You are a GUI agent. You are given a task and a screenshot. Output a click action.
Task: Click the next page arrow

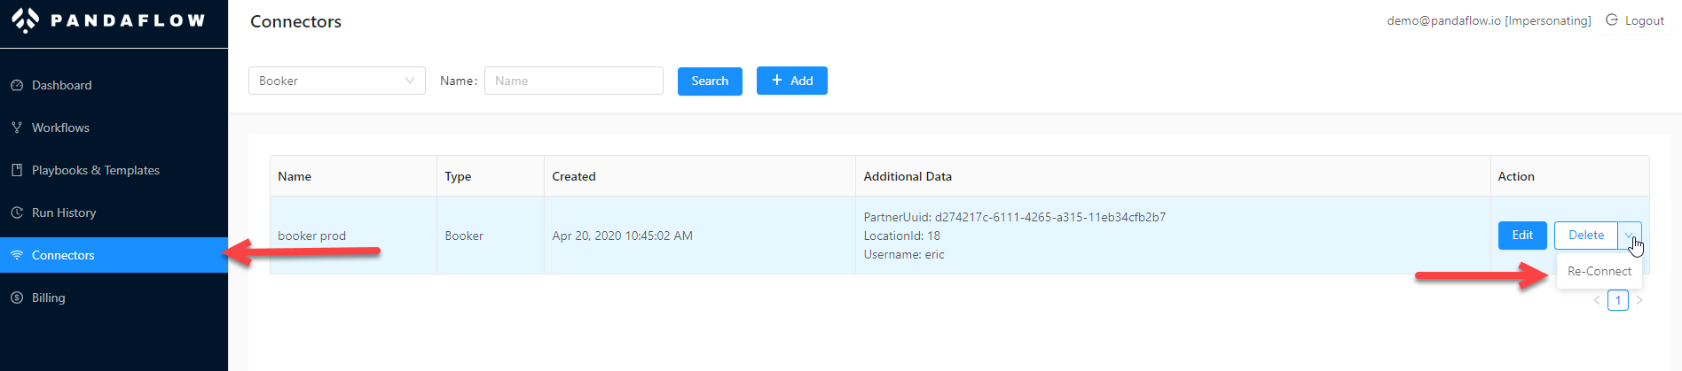tap(1639, 300)
